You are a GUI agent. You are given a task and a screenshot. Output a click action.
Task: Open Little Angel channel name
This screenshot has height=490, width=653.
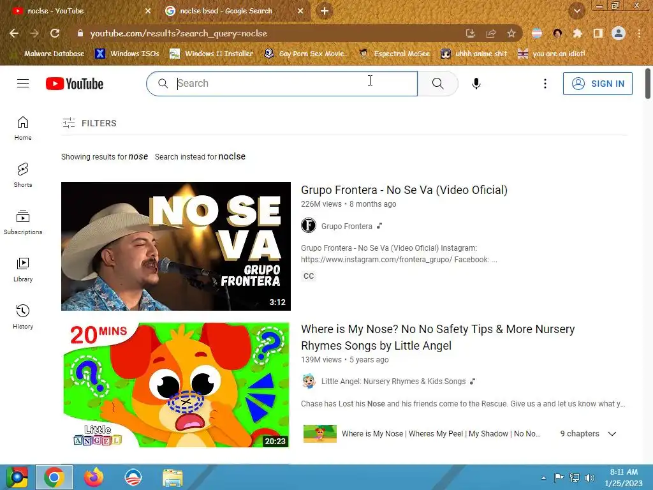click(393, 382)
